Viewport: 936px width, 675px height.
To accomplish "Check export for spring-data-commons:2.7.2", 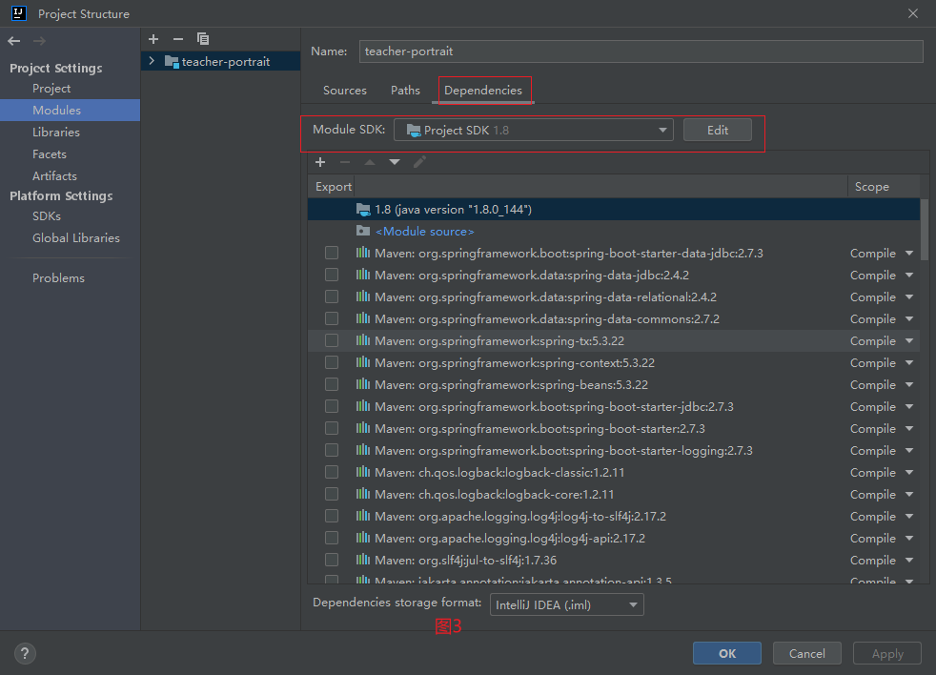I will pyautogui.click(x=332, y=319).
